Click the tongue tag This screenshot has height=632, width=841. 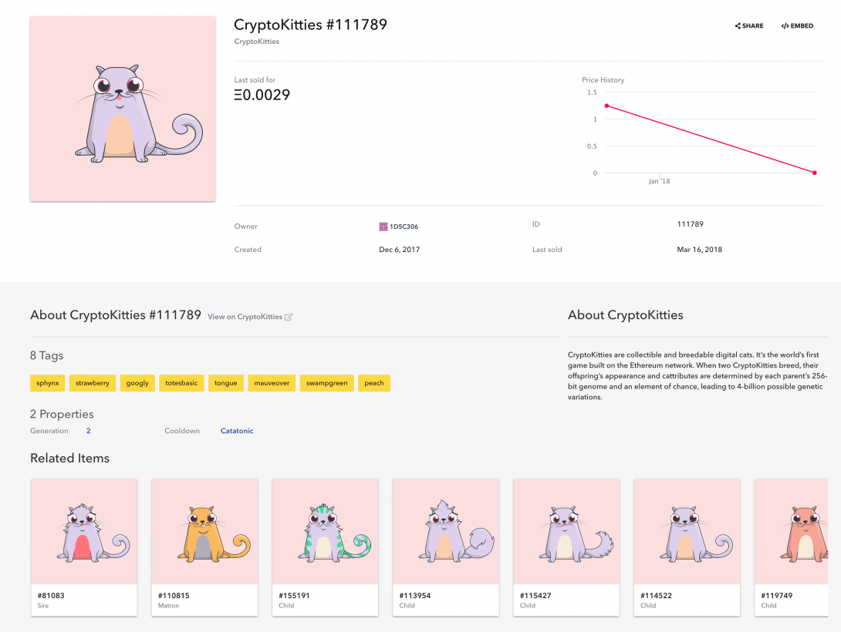(x=226, y=383)
